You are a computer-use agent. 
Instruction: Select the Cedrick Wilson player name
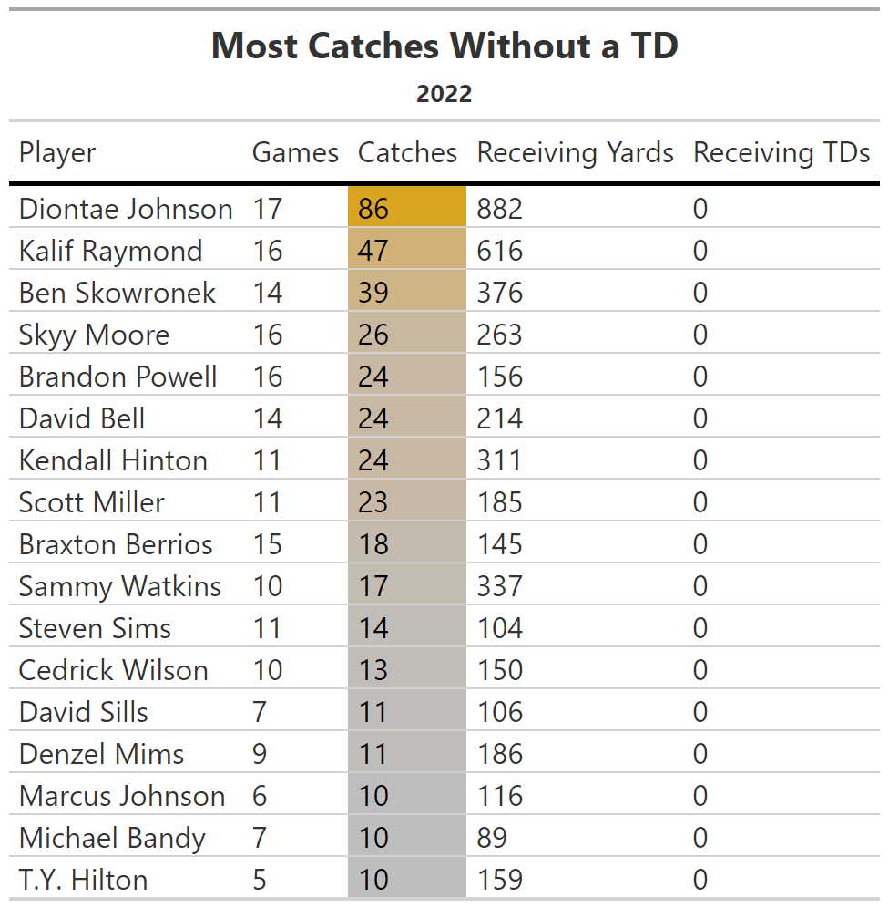(113, 670)
